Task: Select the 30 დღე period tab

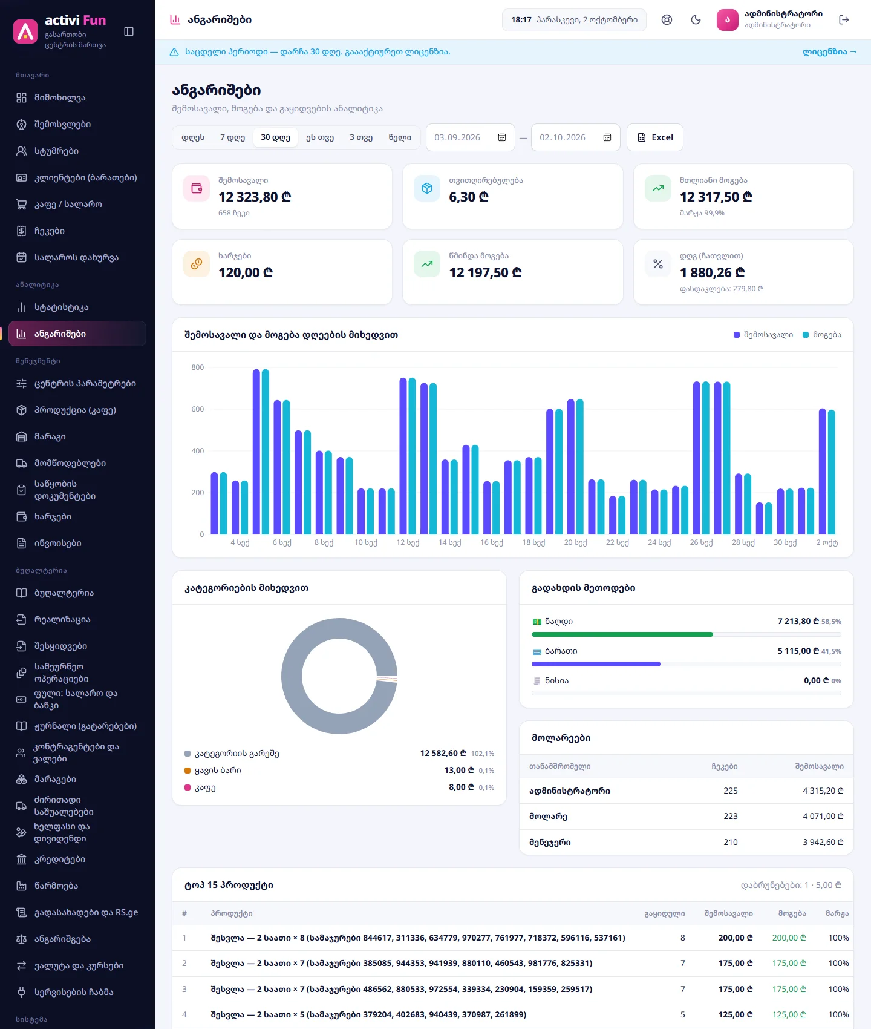Action: (275, 137)
